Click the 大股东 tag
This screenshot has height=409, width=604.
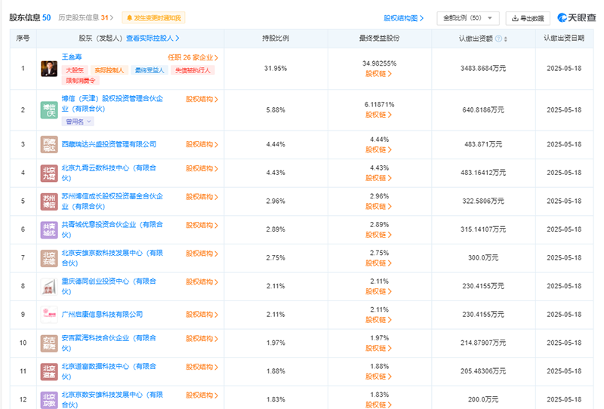tap(75, 70)
